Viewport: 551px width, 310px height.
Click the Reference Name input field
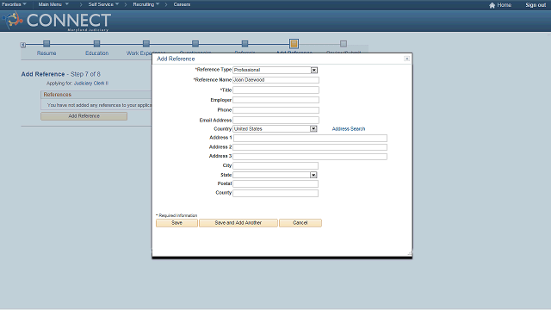click(x=275, y=80)
